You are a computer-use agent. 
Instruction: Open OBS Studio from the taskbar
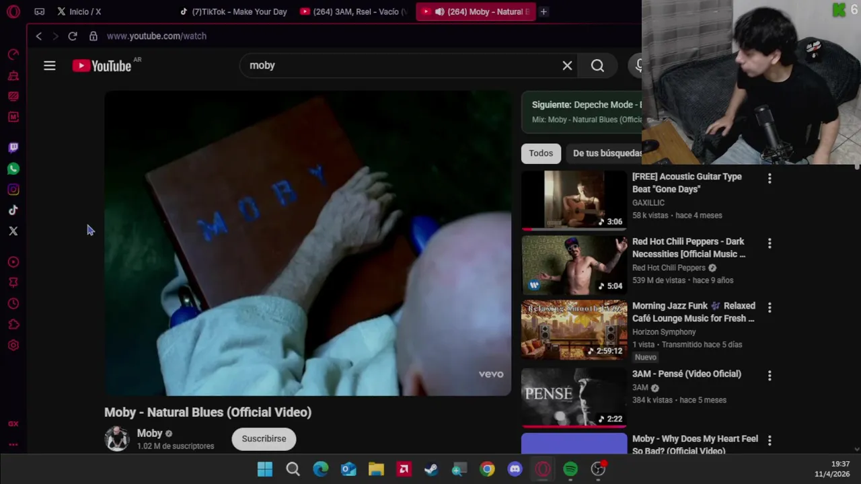(x=598, y=469)
